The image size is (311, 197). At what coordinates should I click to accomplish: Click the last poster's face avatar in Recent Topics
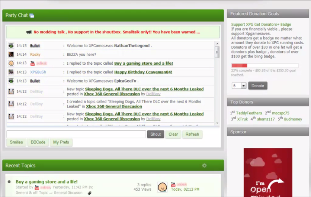coord(162,187)
